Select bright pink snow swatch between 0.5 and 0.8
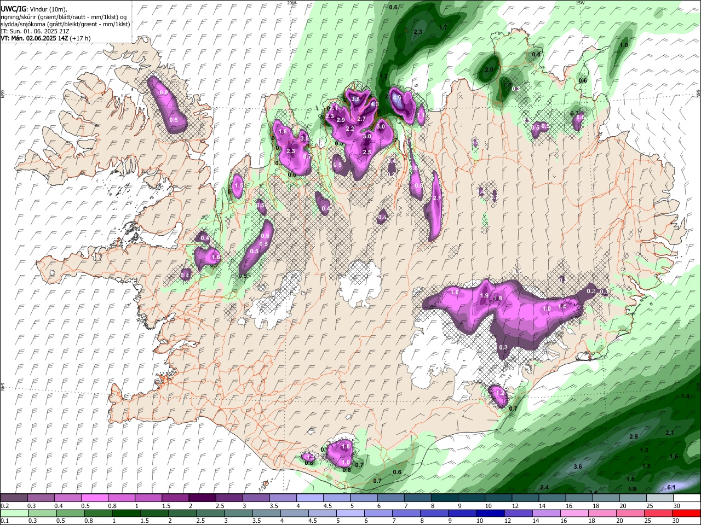 (x=94, y=498)
